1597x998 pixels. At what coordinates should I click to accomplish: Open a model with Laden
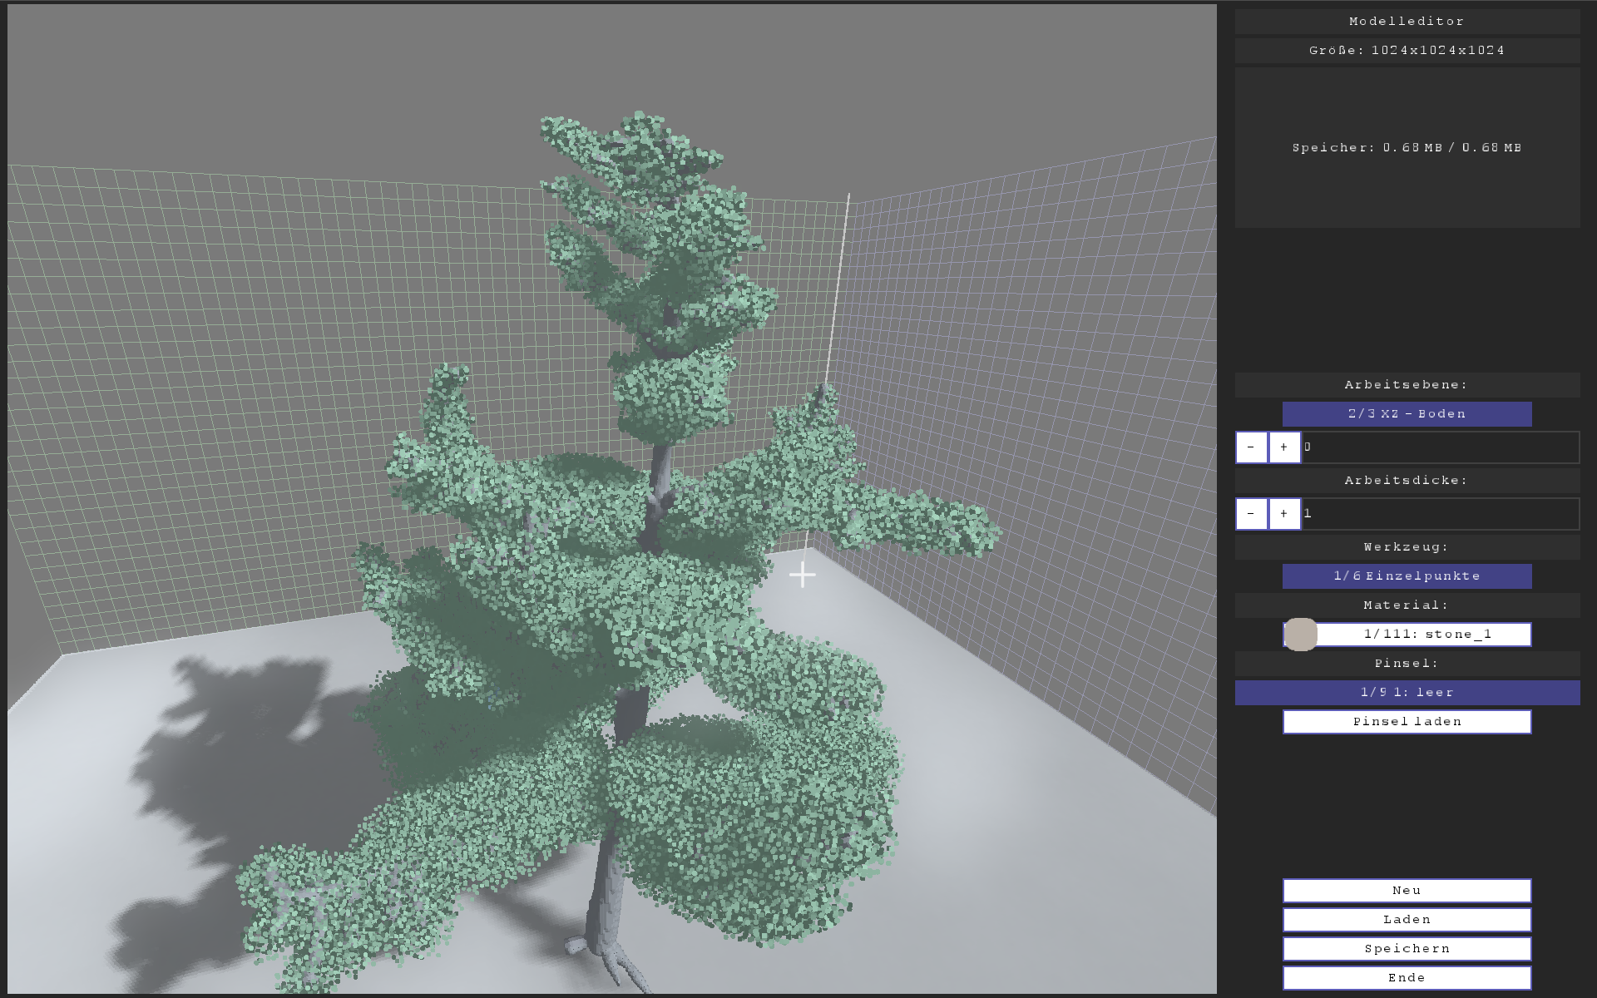(x=1407, y=920)
